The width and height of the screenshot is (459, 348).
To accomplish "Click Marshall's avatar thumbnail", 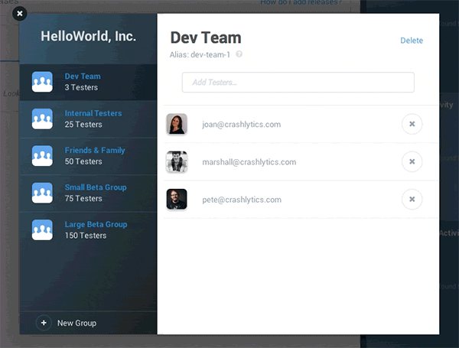I will 177,161.
